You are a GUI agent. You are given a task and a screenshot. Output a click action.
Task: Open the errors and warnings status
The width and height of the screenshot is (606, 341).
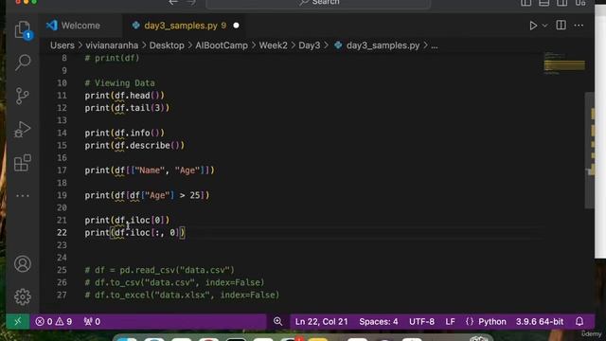point(53,322)
